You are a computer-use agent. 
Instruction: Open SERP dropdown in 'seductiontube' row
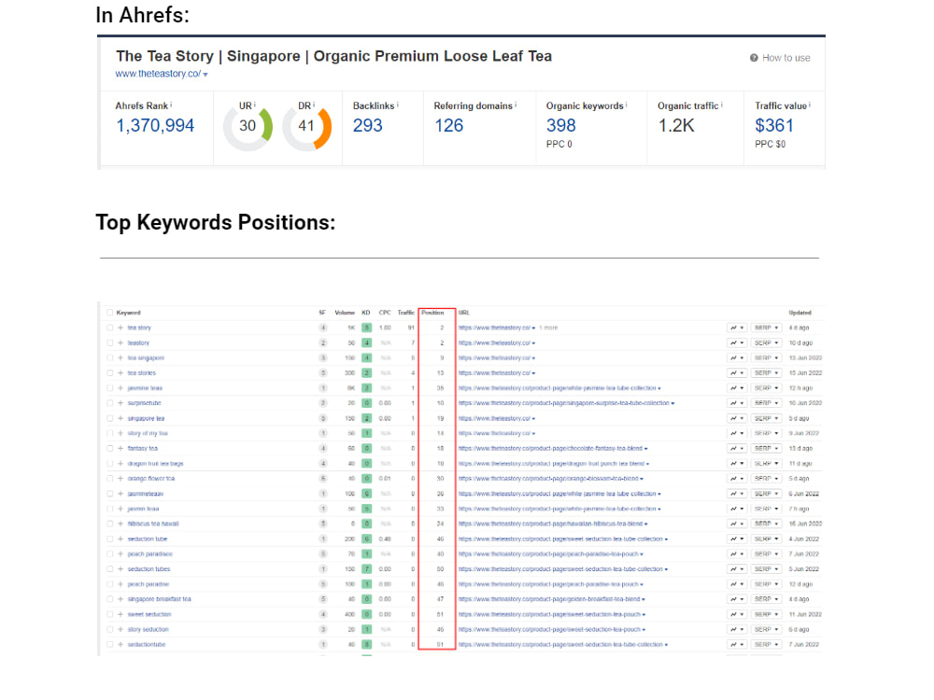766,644
